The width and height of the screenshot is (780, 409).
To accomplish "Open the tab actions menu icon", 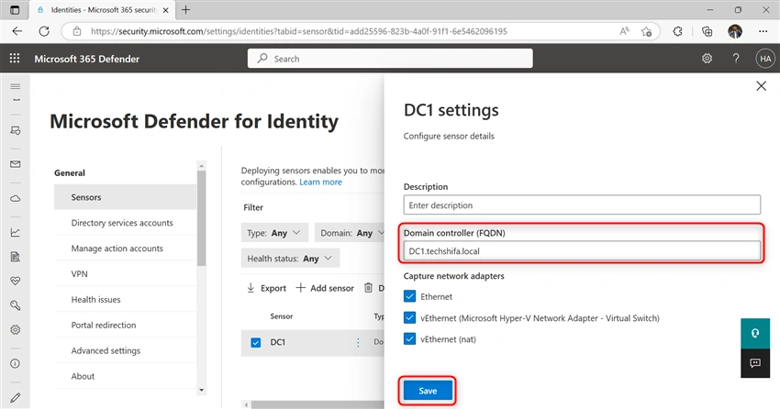I will click(15, 10).
